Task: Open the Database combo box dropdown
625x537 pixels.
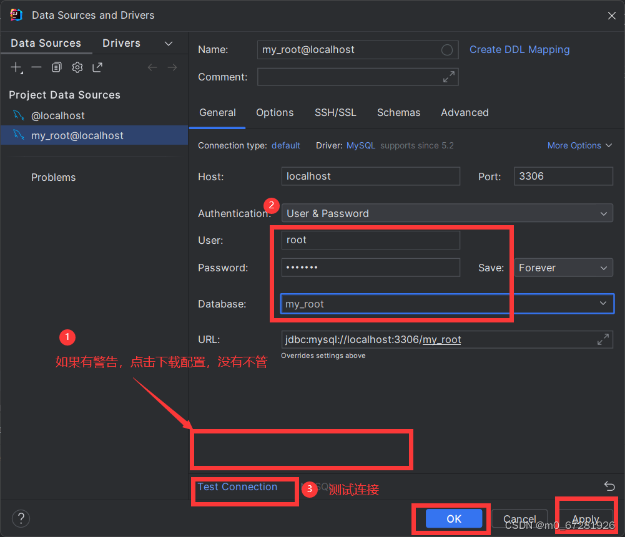Action: coord(603,304)
